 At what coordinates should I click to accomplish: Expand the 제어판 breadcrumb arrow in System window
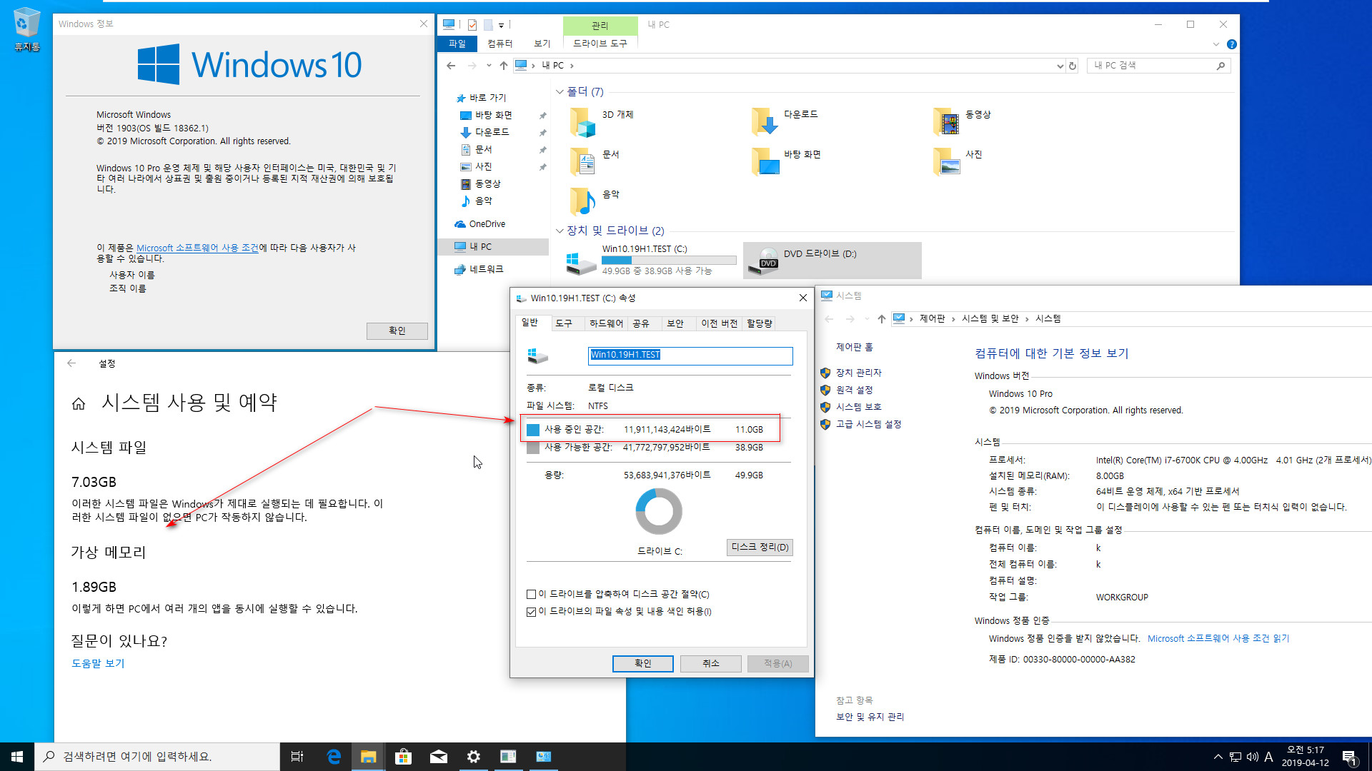pyautogui.click(x=953, y=319)
